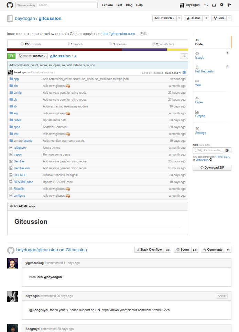Edit the repository description
Screen dimensions: 239x332
pos(143,34)
